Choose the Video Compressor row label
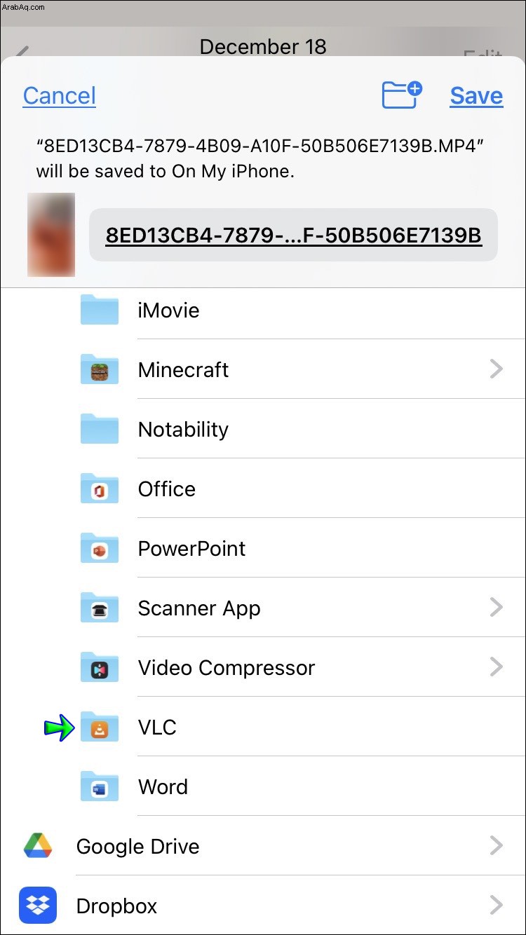Viewport: 526px width, 935px height. pyautogui.click(x=227, y=668)
